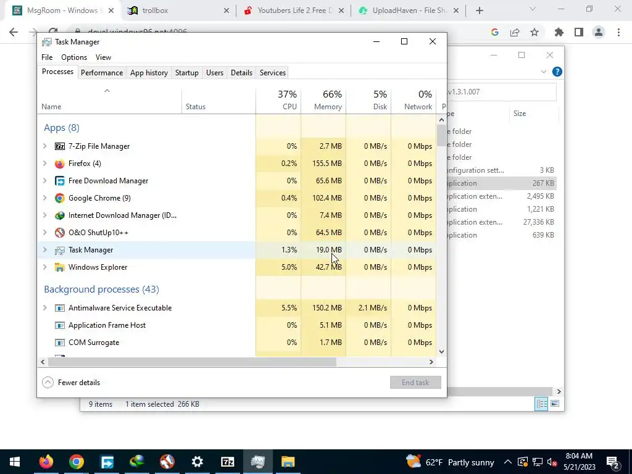Open File Explorer from the taskbar
Image resolution: width=632 pixels, height=474 pixels.
pyautogui.click(x=288, y=462)
